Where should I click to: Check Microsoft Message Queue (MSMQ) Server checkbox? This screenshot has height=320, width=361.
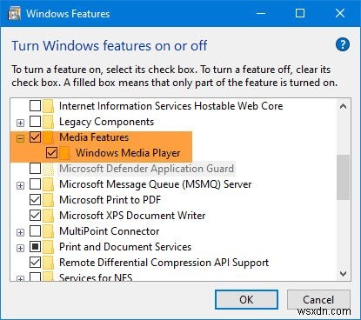[35, 184]
